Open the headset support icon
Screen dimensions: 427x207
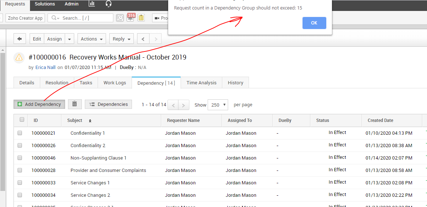coord(108,4)
